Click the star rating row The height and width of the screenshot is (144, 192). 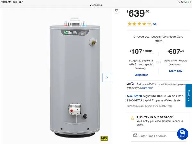(139, 24)
